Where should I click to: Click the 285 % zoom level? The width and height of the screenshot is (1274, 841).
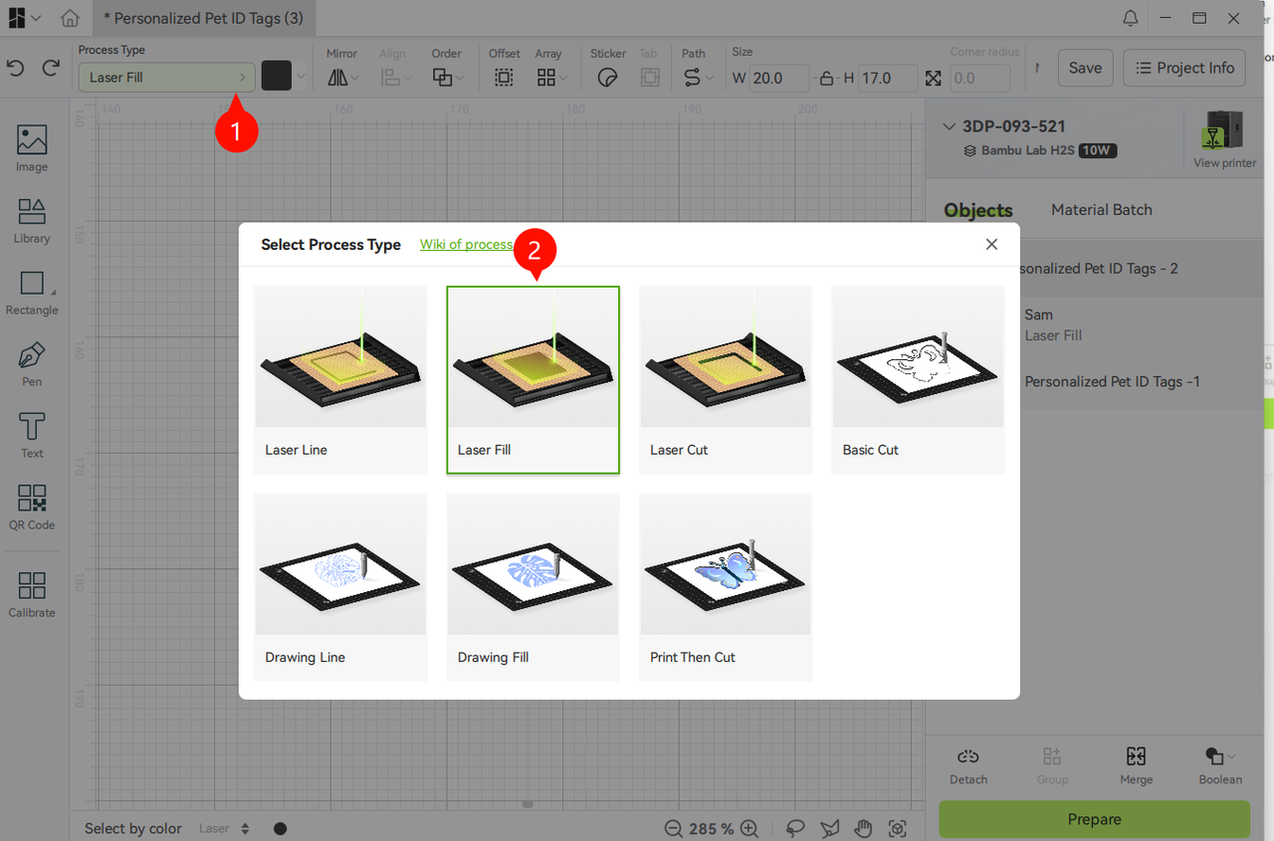pyautogui.click(x=712, y=828)
